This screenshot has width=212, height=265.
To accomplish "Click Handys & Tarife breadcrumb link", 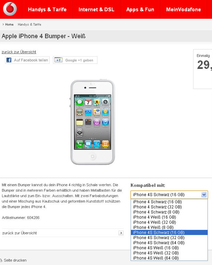I will click(29, 24).
